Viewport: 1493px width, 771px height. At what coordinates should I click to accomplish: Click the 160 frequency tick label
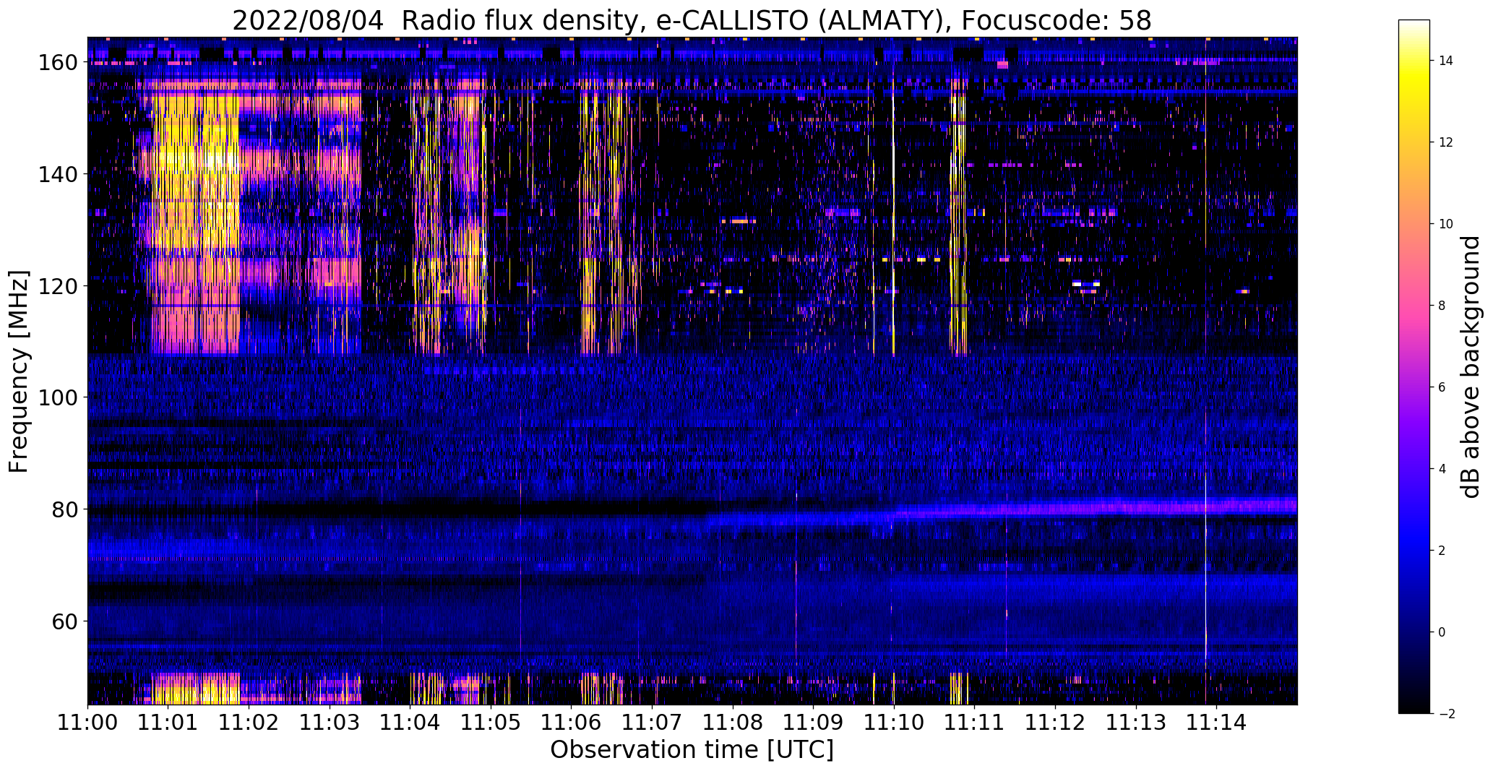click(x=59, y=63)
